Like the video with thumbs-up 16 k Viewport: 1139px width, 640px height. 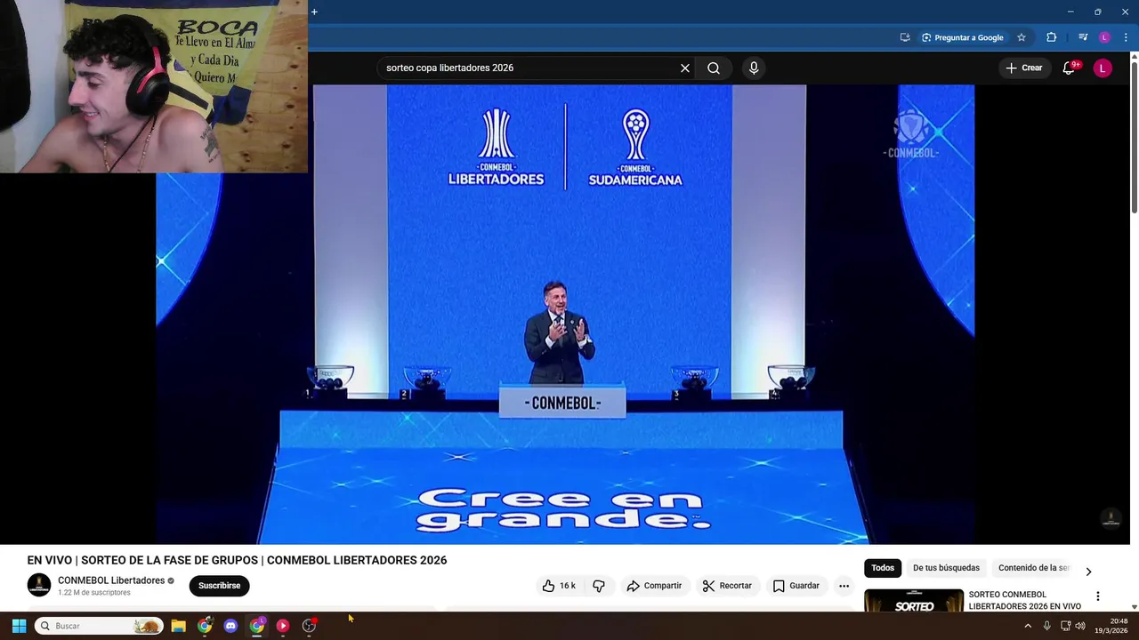tap(559, 586)
